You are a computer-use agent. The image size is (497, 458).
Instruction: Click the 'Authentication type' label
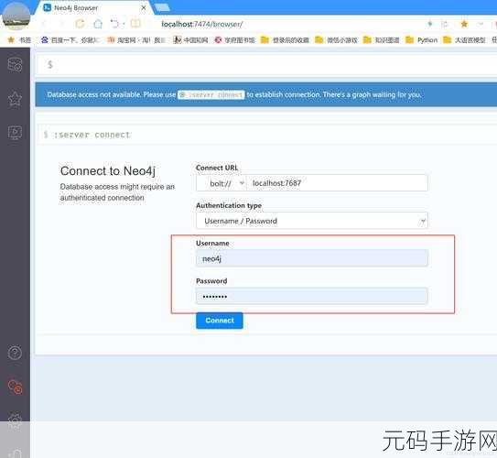click(229, 205)
